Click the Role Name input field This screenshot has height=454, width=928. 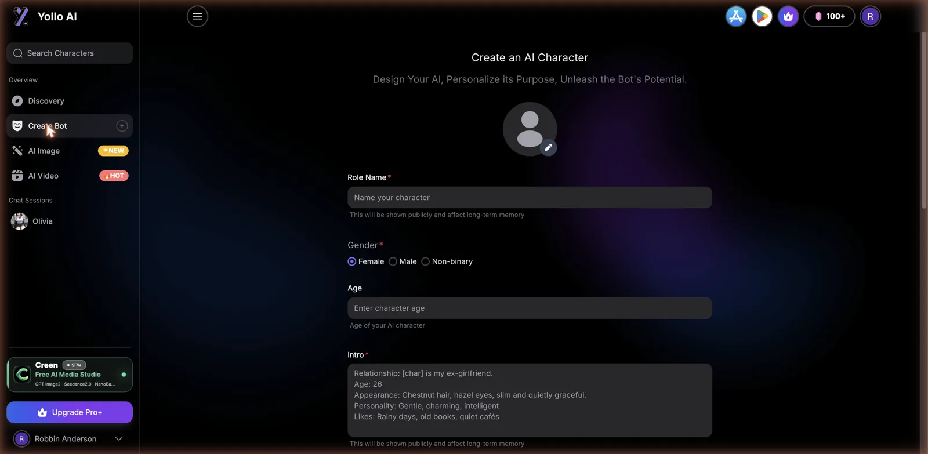(530, 198)
